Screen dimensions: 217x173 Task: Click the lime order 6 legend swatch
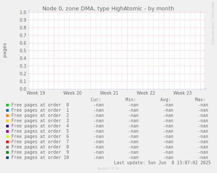pos(7,137)
